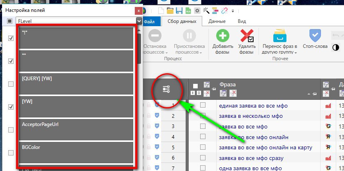The width and height of the screenshot is (344, 171).
Task: Tick the checkbox for 'заявка во все мфо сразу'
Action: click(x=203, y=157)
